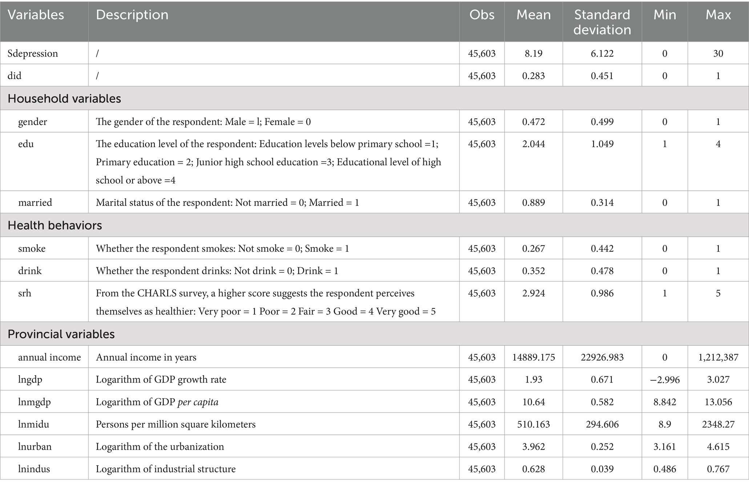The height and width of the screenshot is (486, 749).
Task: Select the Description column header
Action: point(132,15)
